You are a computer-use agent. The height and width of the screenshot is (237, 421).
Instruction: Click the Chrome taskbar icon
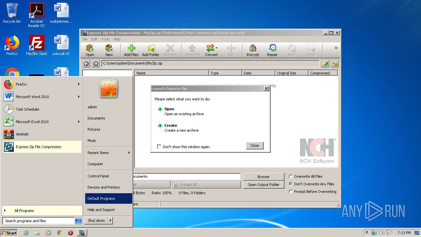[x=59, y=233]
